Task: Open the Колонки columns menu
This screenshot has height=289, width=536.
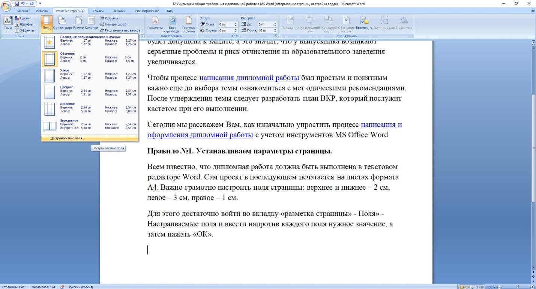Action: tap(91, 24)
